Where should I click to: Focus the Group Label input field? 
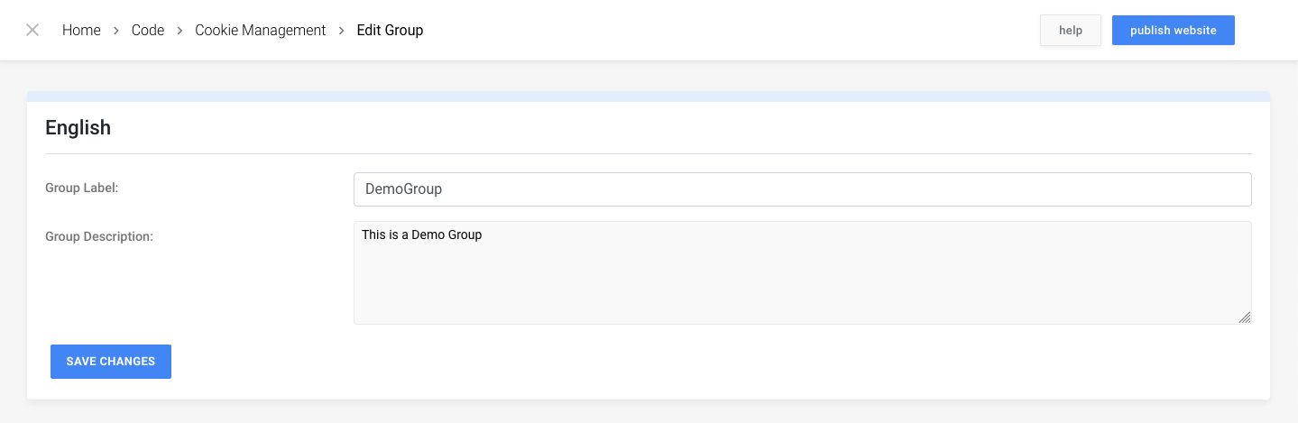[803, 189]
